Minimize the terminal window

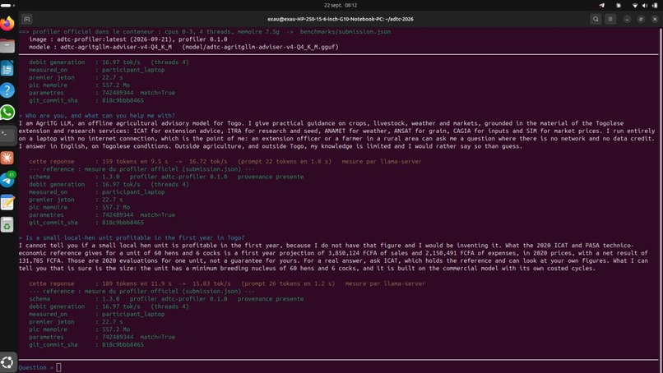point(627,19)
